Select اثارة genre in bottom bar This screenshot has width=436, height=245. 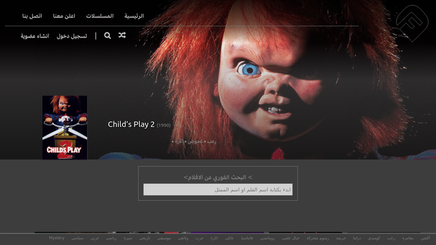[214, 238]
